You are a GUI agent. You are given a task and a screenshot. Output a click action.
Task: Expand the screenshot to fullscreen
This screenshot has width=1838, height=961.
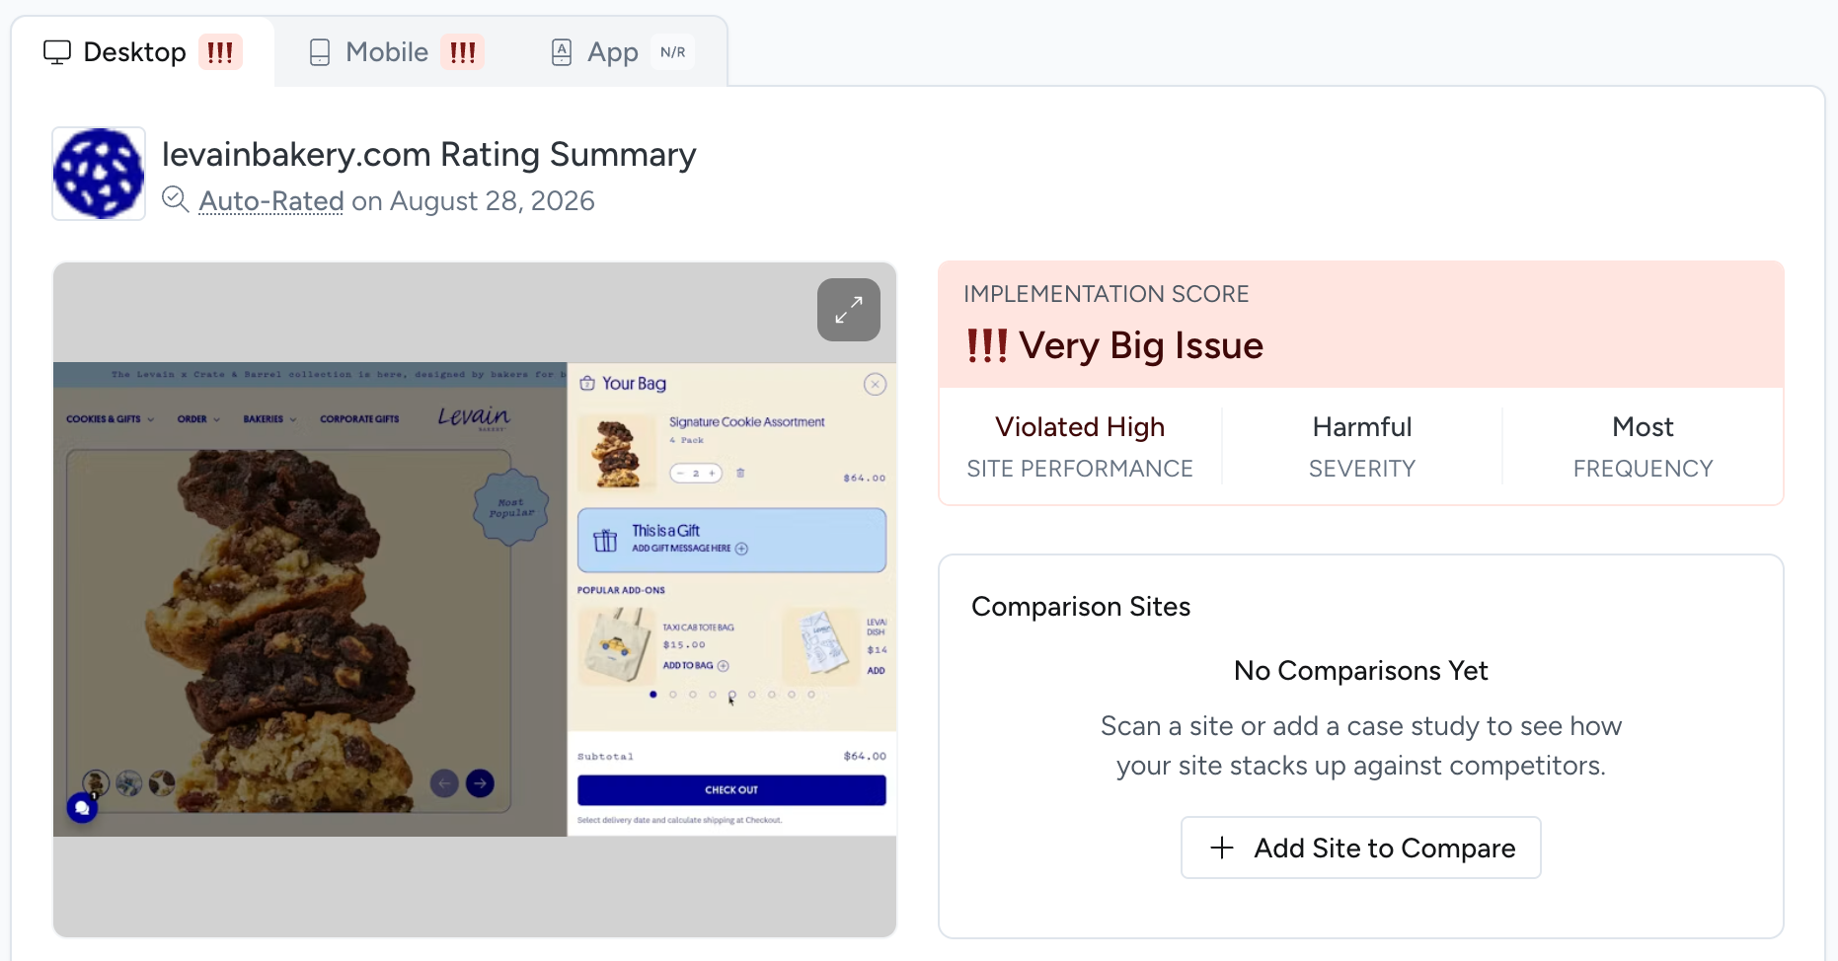pos(848,310)
